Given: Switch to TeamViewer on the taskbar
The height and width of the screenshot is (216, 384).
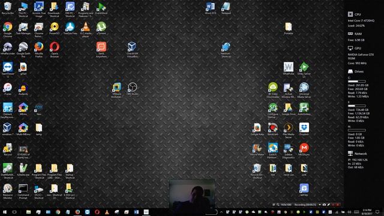Looking at the screenshot, I should [x=87, y=212].
